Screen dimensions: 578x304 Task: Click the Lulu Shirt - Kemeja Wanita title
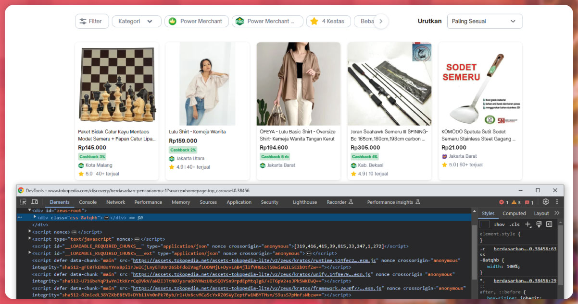tap(197, 132)
